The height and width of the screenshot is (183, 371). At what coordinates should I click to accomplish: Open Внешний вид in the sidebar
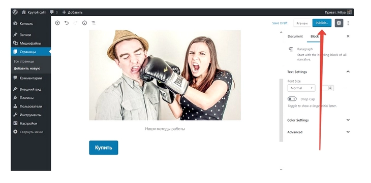(30, 89)
